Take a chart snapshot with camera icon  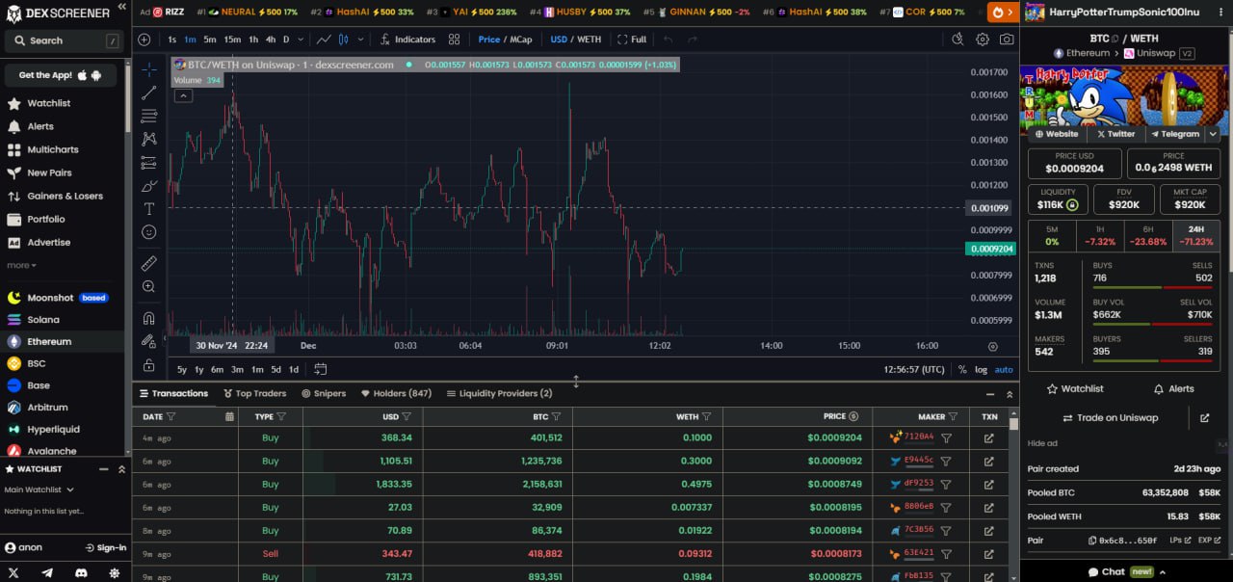[1007, 40]
